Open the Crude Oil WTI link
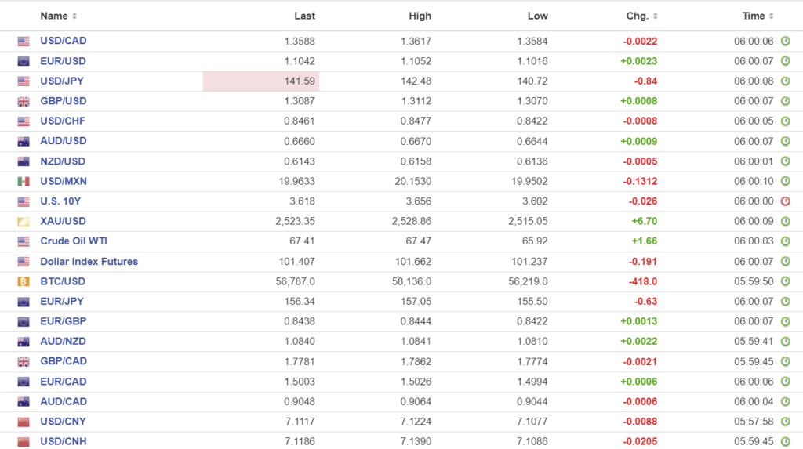The image size is (803, 449). [74, 241]
